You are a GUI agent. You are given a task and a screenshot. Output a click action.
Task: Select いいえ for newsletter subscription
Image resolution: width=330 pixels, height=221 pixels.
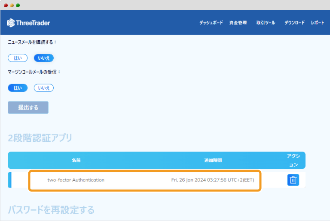(44, 58)
